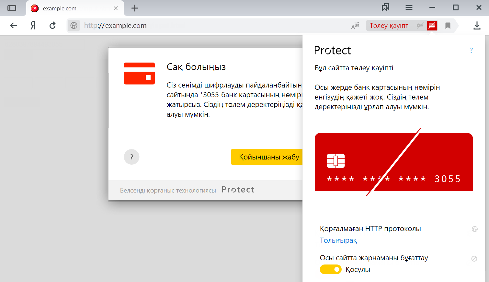Image resolution: width=489 pixels, height=282 pixels.
Task: Click the blocked-circle icon beside ad blocking
Action: (474, 258)
